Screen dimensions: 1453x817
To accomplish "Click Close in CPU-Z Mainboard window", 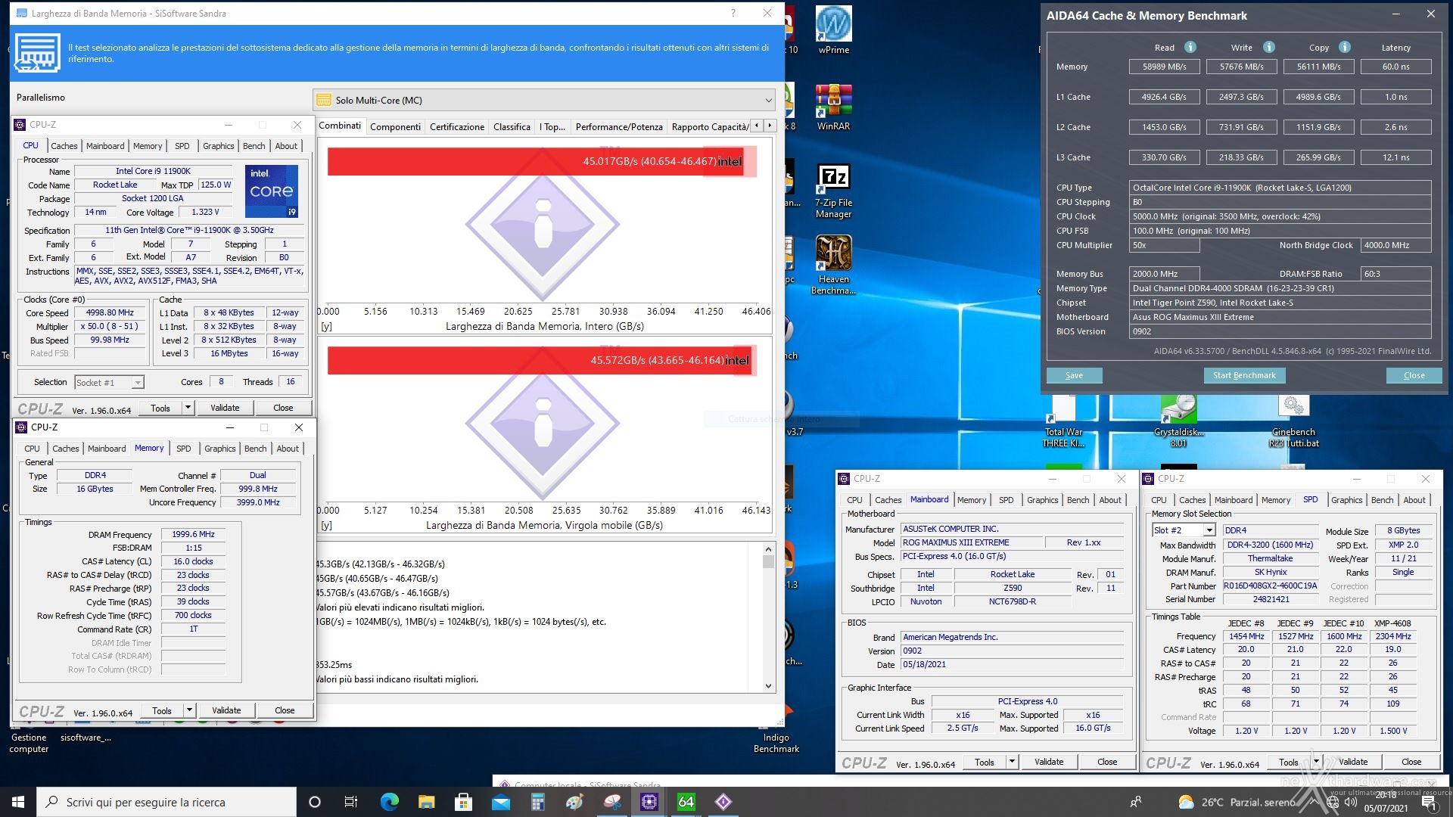I will (1107, 762).
